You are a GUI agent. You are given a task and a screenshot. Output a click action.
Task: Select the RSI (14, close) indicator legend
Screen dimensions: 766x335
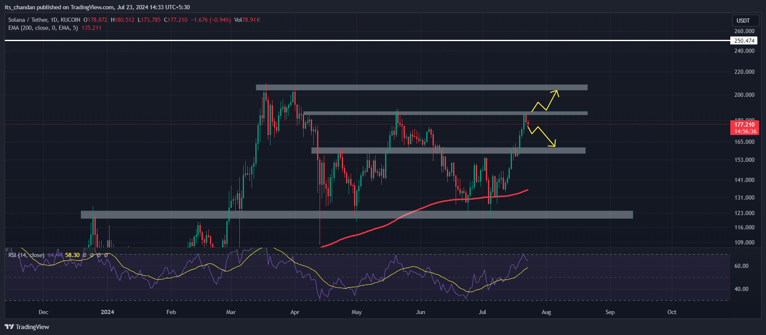pyautogui.click(x=26, y=255)
